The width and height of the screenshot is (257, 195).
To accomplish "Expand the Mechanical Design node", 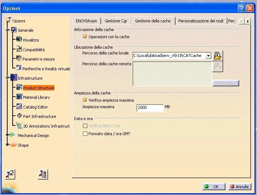I will coord(7,135).
